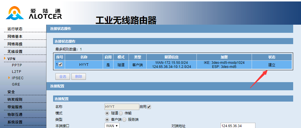
Task: Open the L2TP VPN page
Action: (17, 71)
